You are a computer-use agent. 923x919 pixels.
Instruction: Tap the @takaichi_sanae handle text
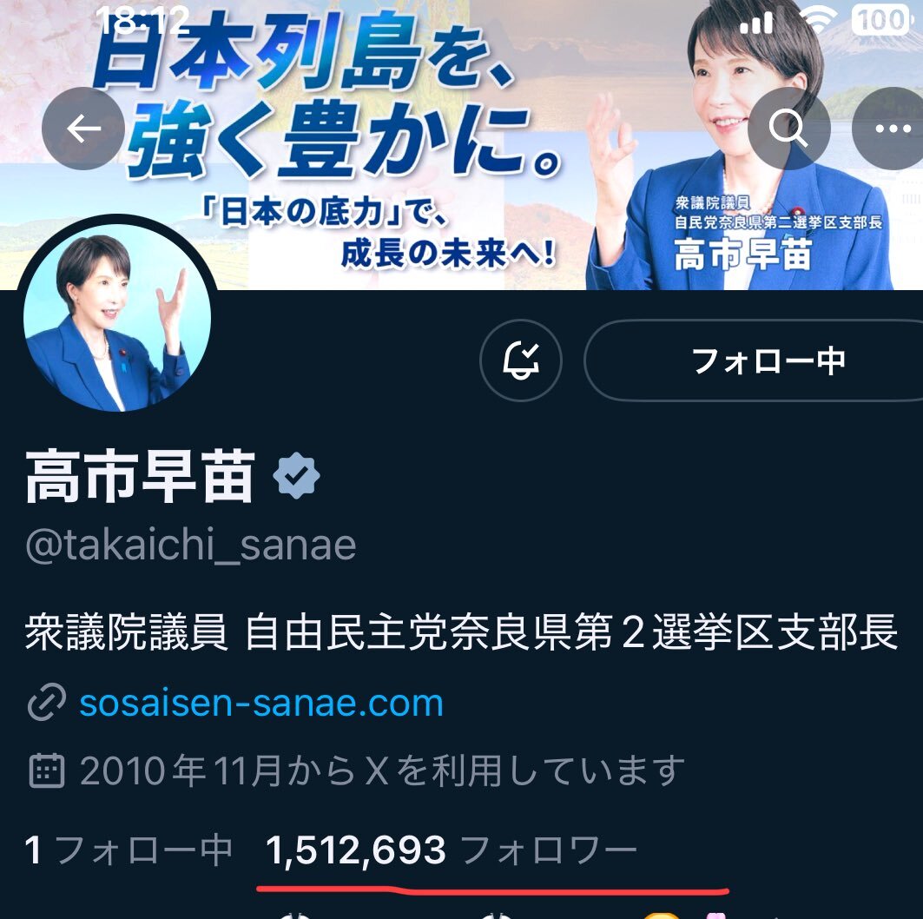click(191, 545)
